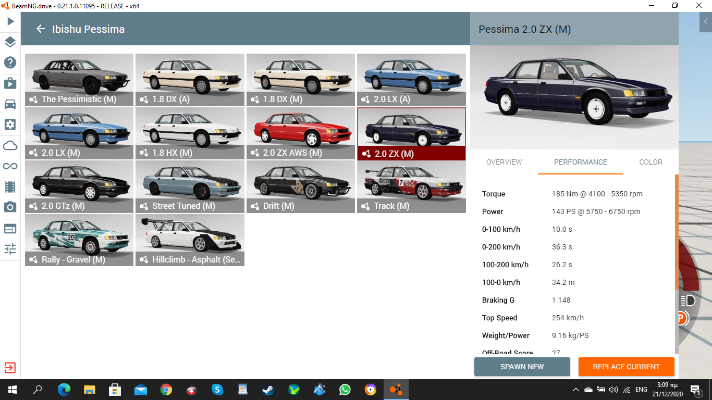Image resolution: width=712 pixels, height=400 pixels.
Task: Open the replay film strip icon
Action: [x=10, y=186]
